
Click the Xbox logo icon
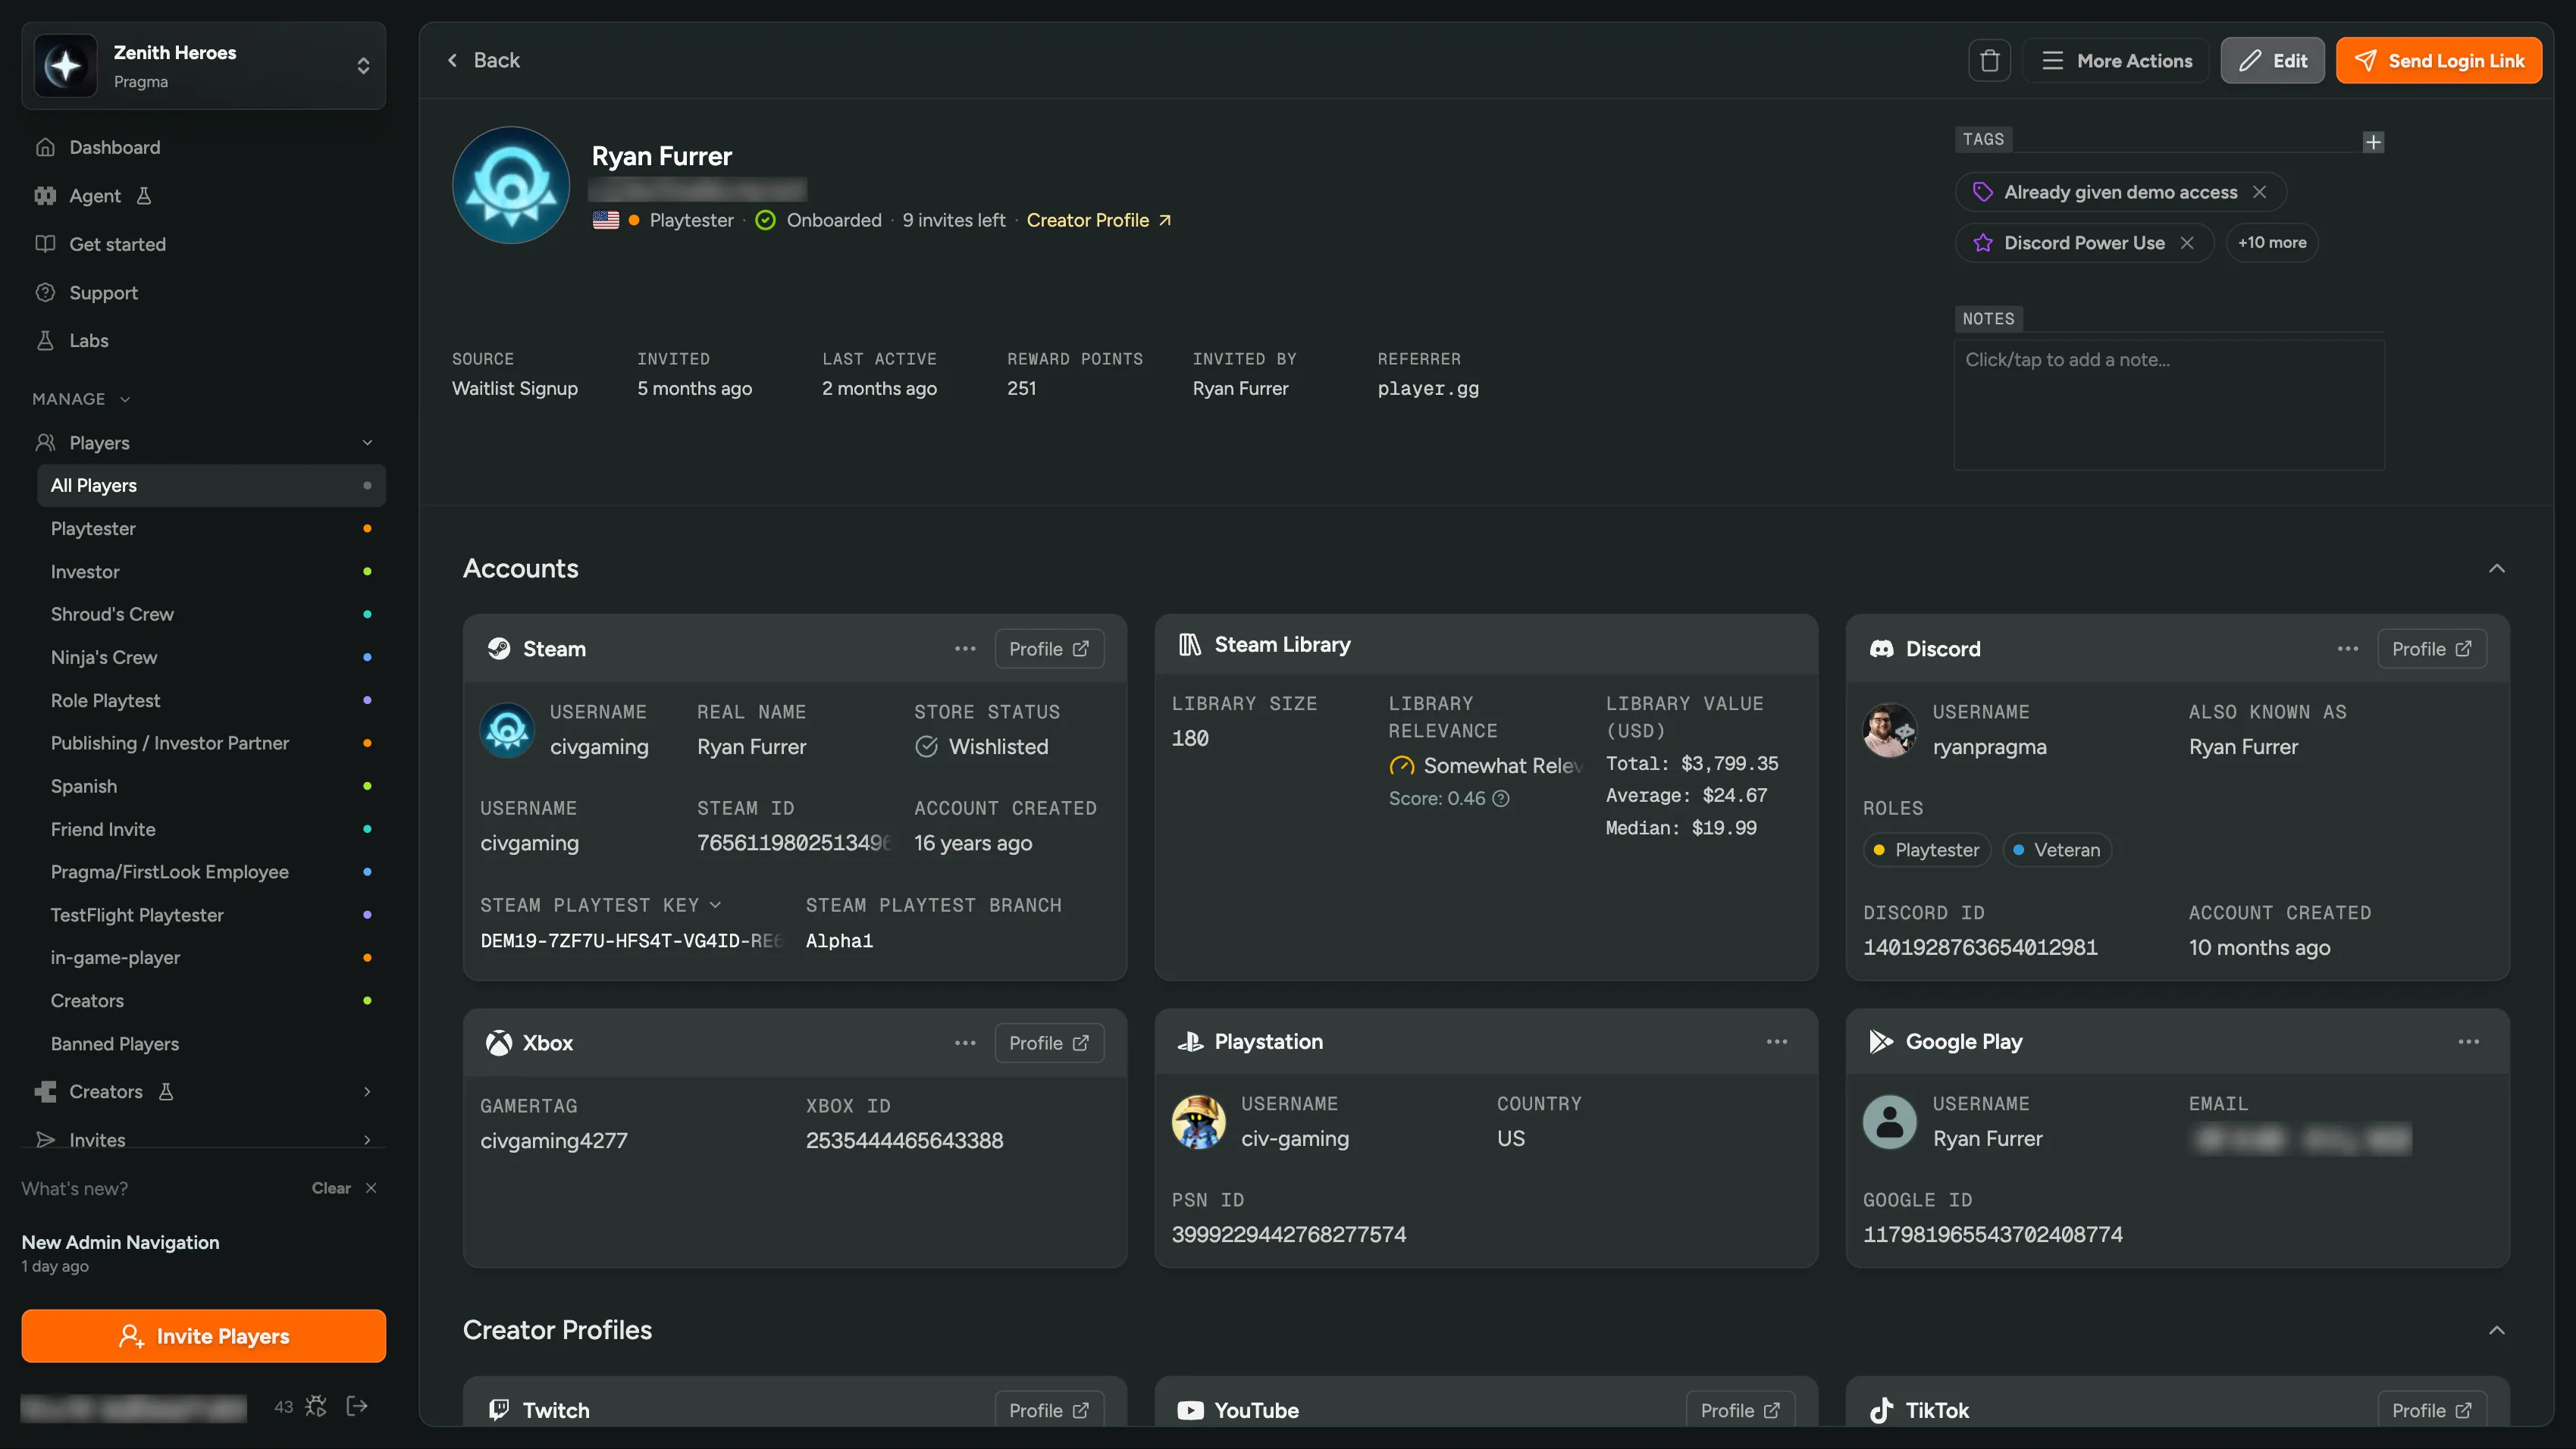click(x=499, y=1043)
